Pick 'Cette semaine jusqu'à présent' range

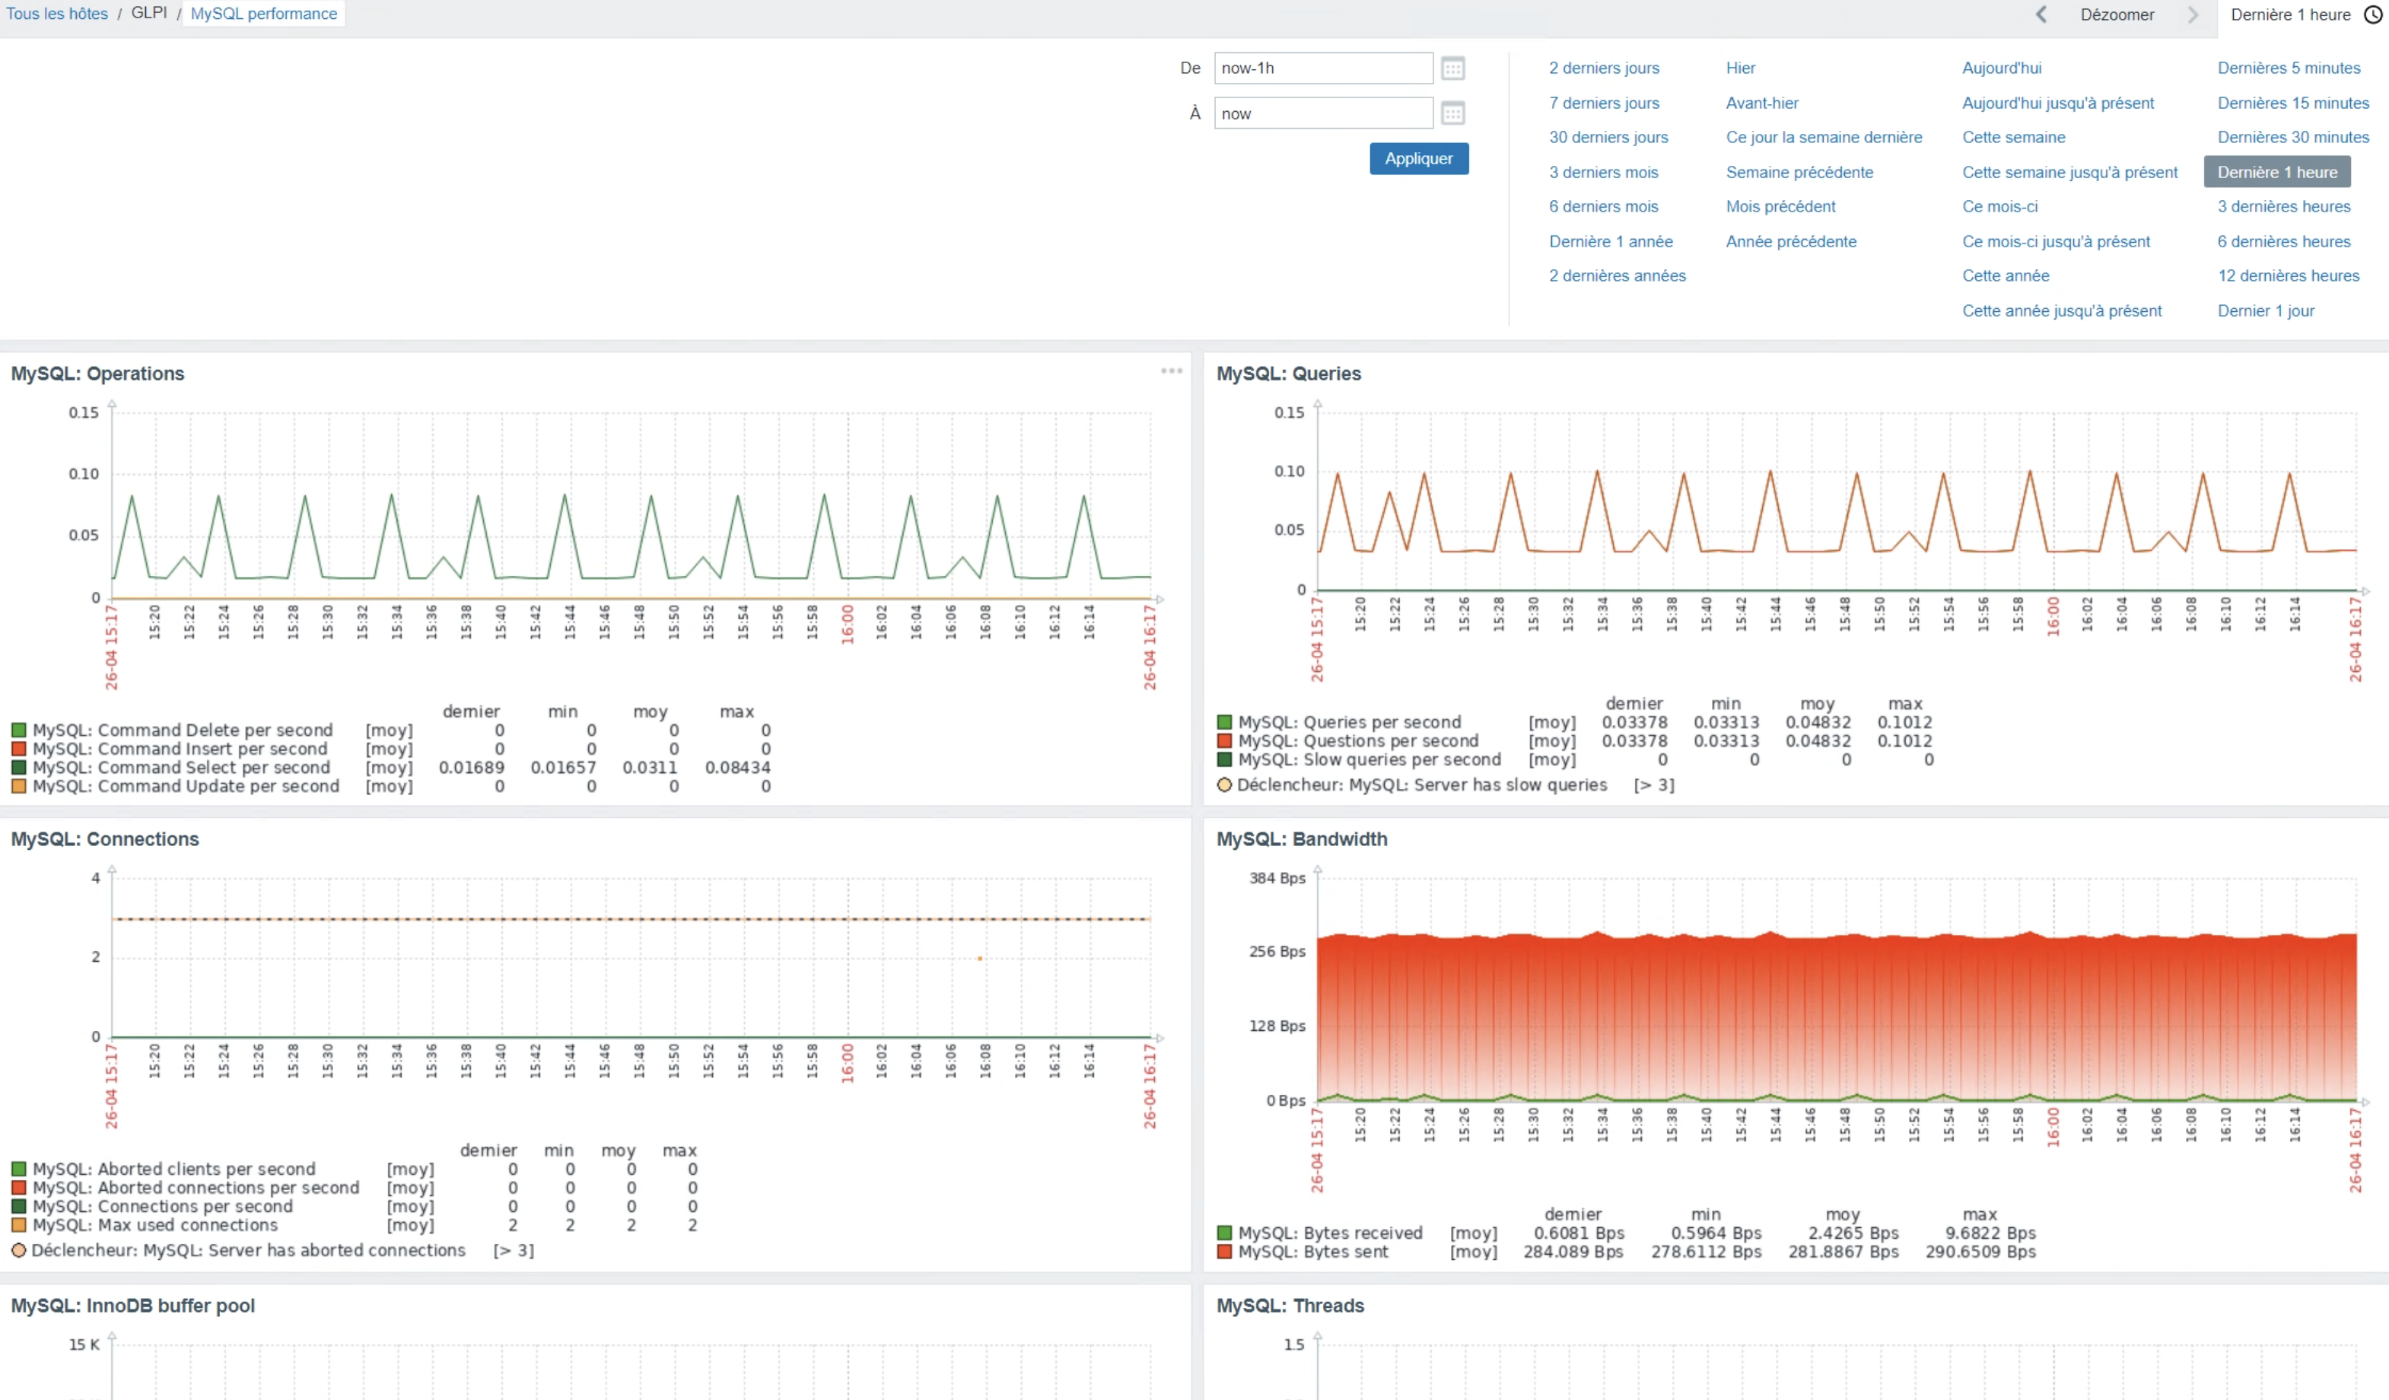pos(2069,171)
